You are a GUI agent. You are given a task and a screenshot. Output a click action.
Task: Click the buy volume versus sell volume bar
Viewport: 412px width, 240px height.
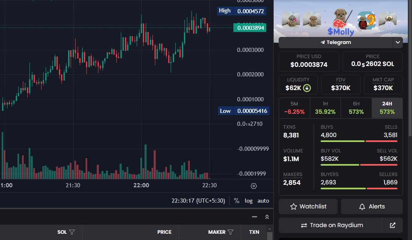359,165
